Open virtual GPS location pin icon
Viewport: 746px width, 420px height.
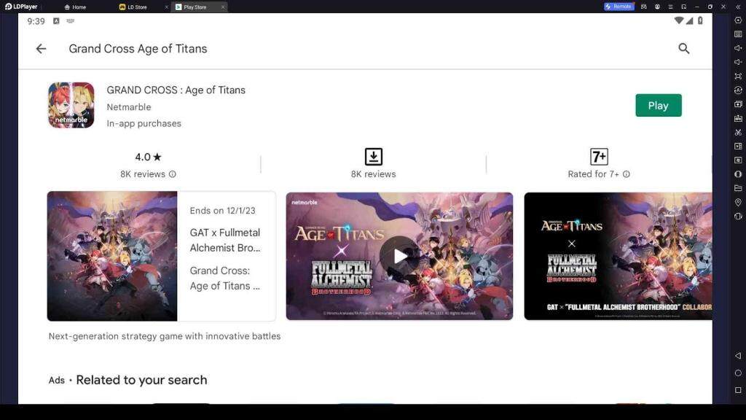pyautogui.click(x=738, y=203)
